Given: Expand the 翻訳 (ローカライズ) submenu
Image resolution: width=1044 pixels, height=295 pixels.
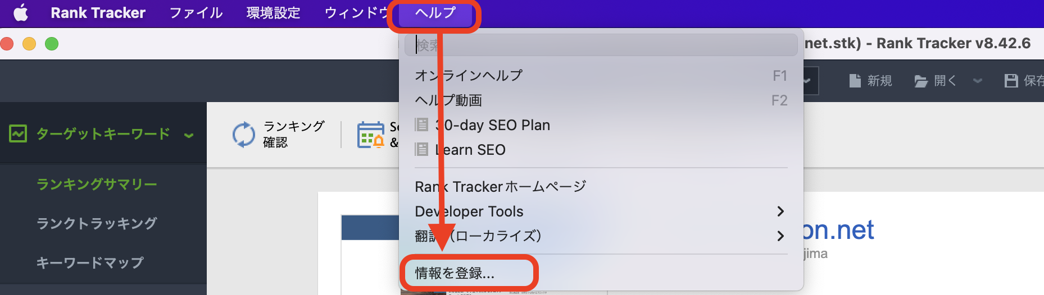Looking at the screenshot, I should pyautogui.click(x=601, y=236).
